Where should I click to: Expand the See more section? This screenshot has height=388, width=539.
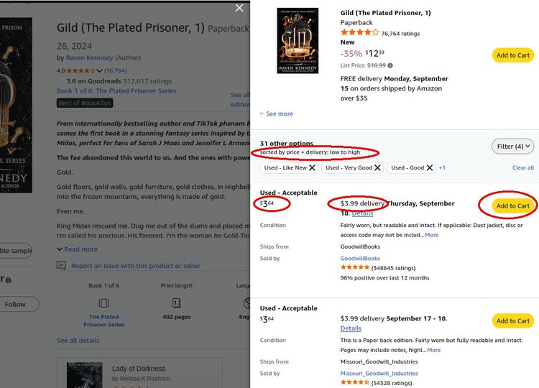click(277, 114)
